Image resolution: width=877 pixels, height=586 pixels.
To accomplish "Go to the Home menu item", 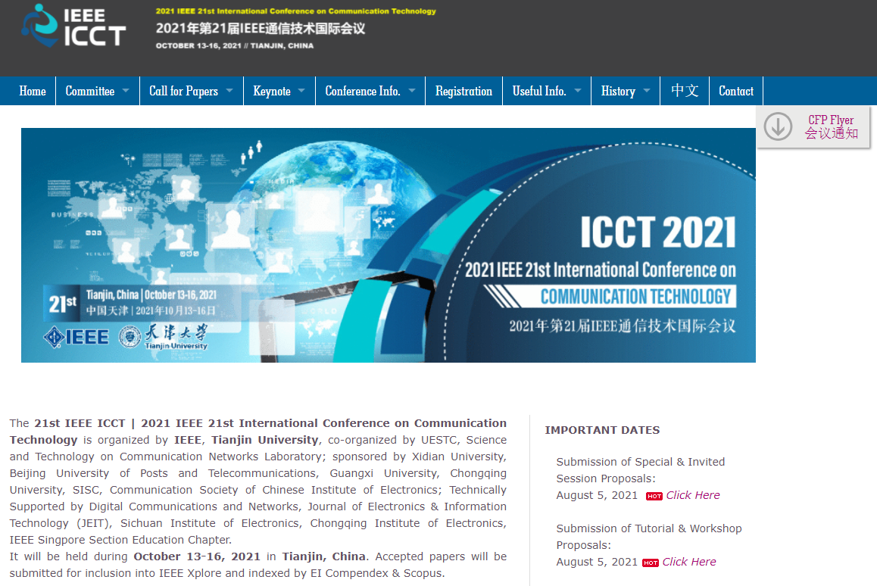I will 33,91.
